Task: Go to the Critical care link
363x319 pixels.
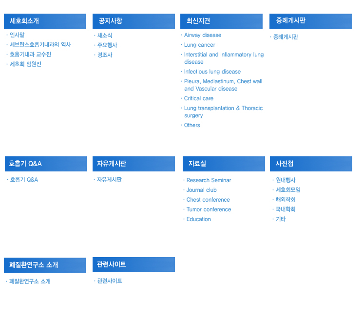Action: [198, 98]
